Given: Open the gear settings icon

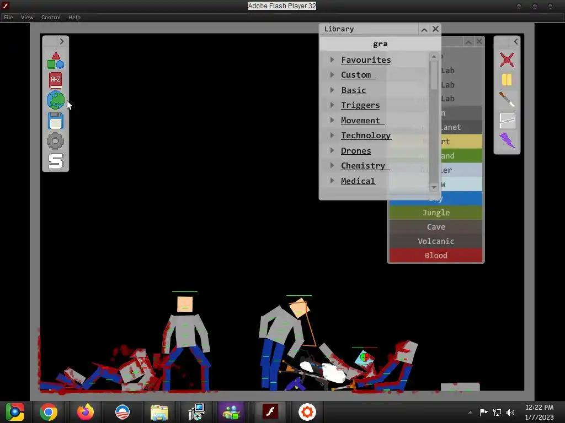Looking at the screenshot, I should tap(56, 141).
